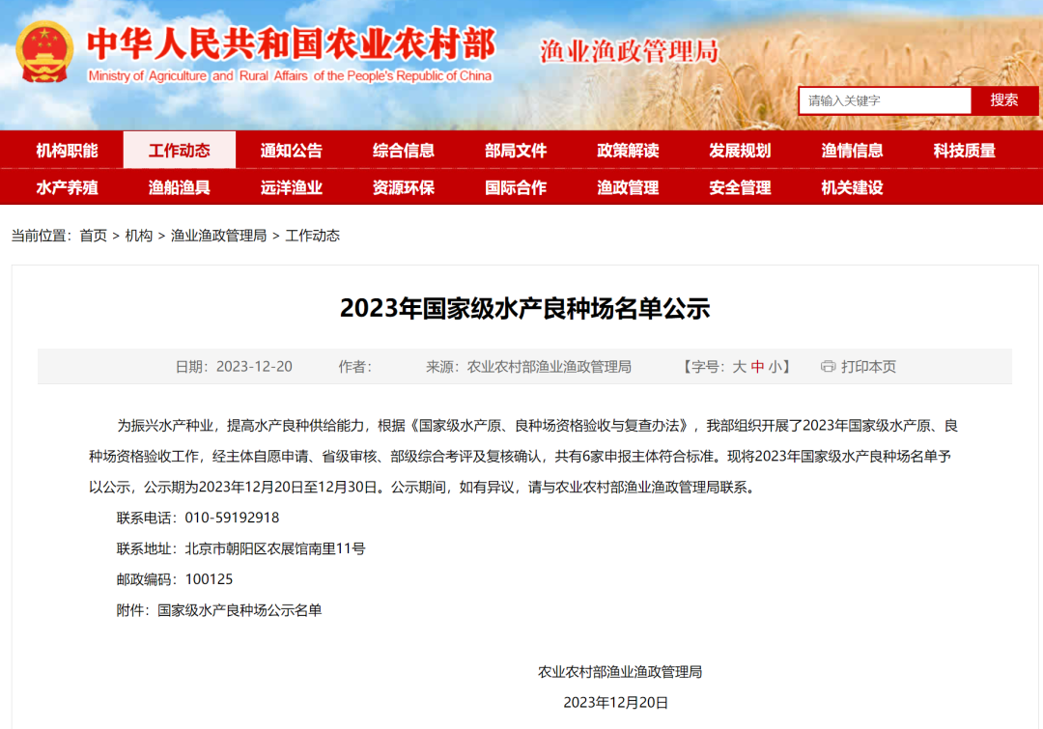Viewport: 1043px width, 729px height.
Task: Click the 首页 breadcrumb link
Action: [x=93, y=236]
